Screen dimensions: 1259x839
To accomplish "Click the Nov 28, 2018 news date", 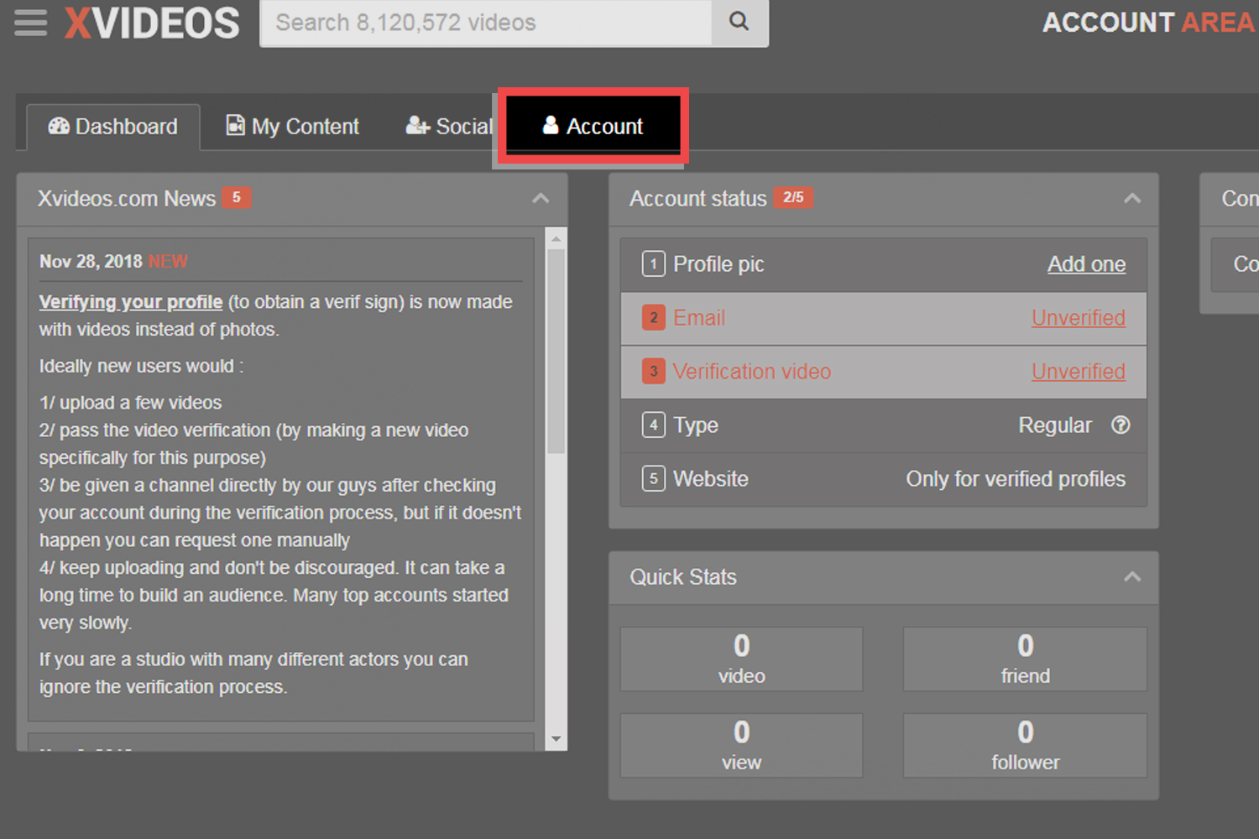I will pyautogui.click(x=91, y=262).
